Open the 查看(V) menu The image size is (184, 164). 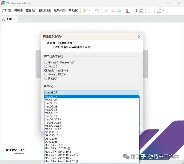[30, 11]
